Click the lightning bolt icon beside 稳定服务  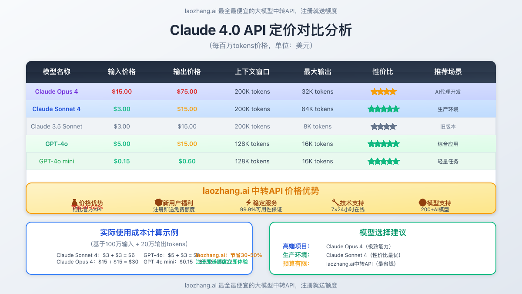pyautogui.click(x=249, y=203)
